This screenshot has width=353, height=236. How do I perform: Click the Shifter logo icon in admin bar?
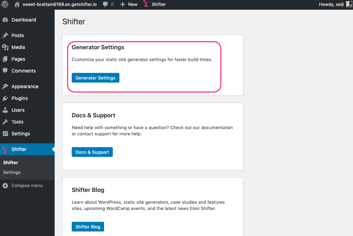pos(146,4)
